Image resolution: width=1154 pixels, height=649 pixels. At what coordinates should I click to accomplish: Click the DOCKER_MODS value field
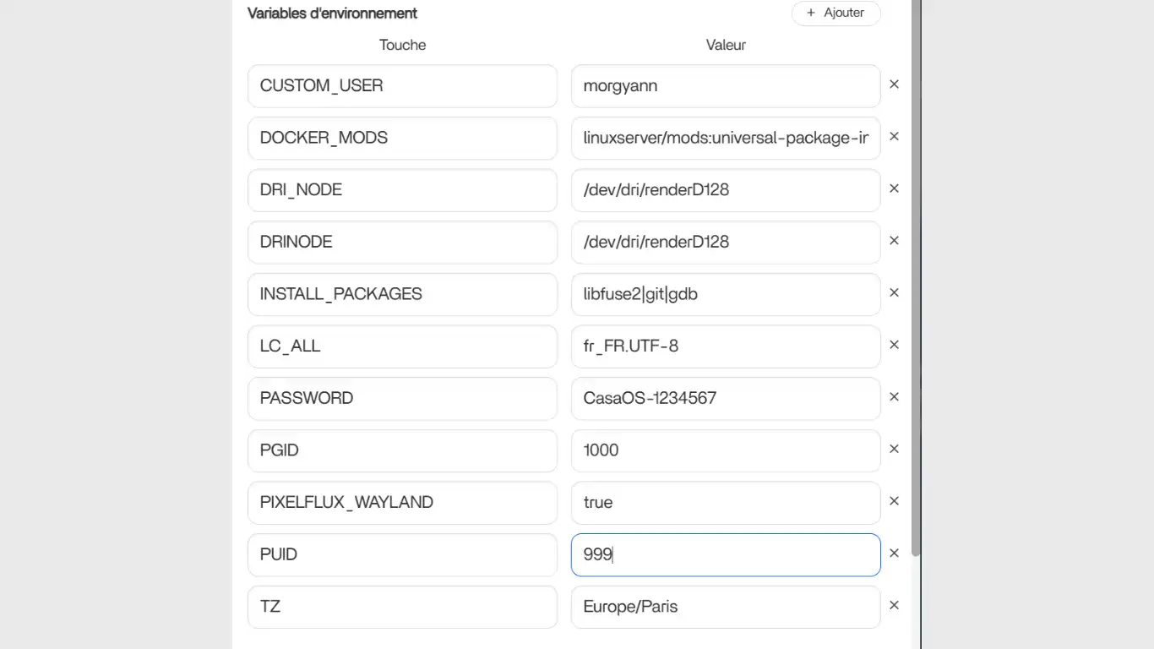click(x=725, y=138)
